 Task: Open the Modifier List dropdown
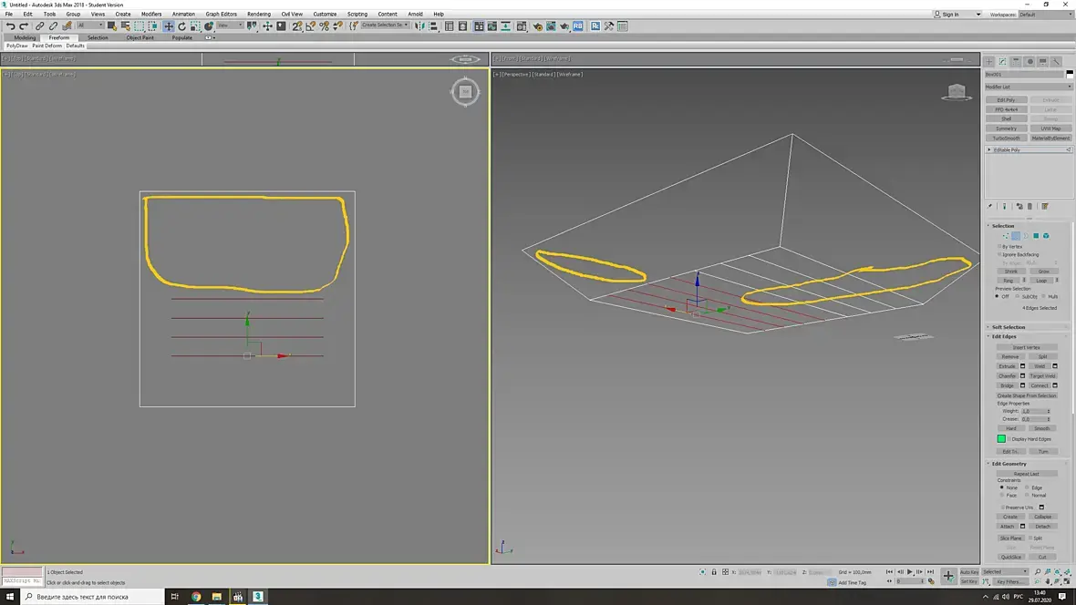1028,87
